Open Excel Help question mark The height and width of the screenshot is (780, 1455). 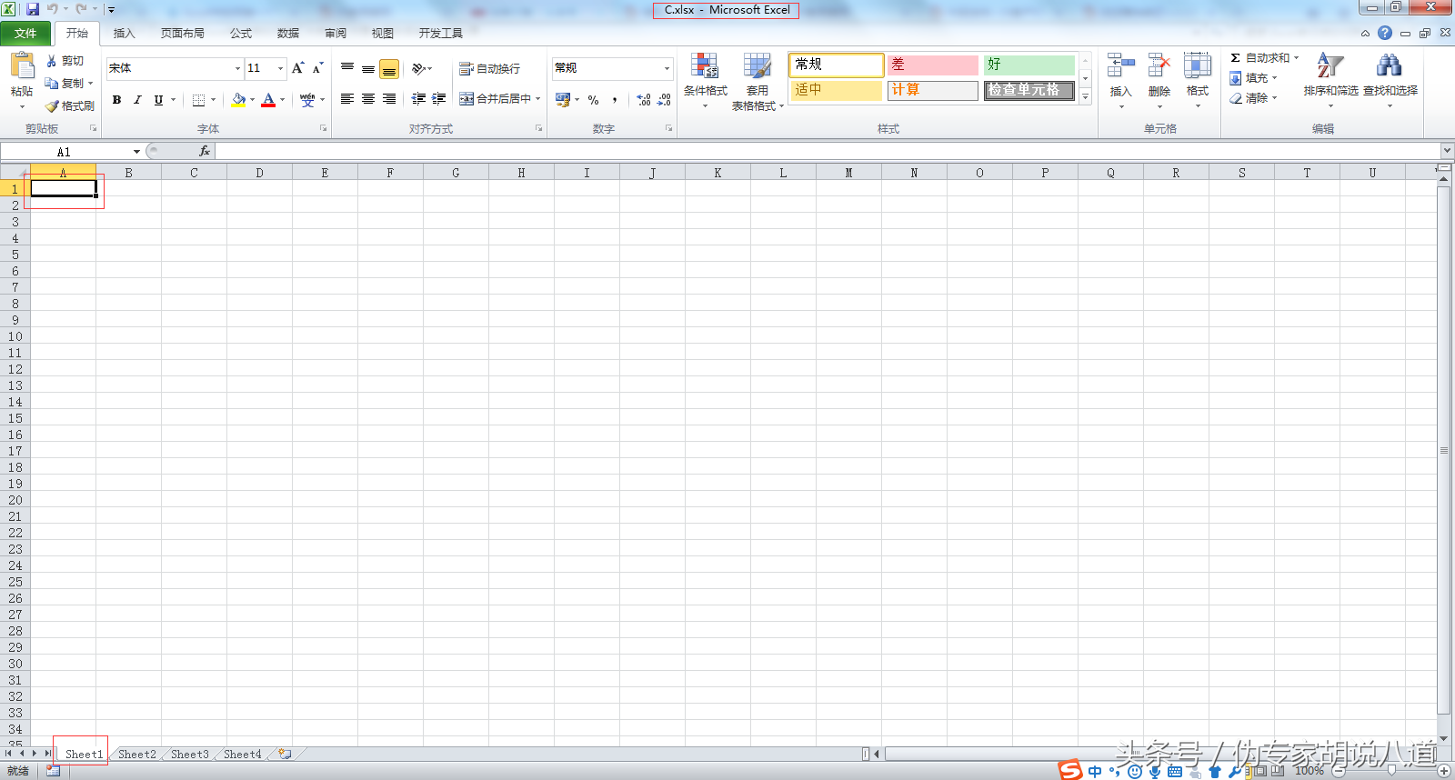point(1385,33)
